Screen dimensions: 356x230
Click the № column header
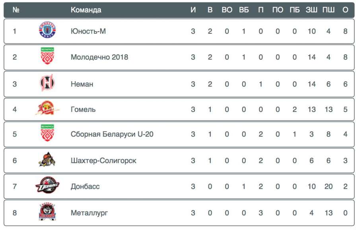pyautogui.click(x=16, y=10)
